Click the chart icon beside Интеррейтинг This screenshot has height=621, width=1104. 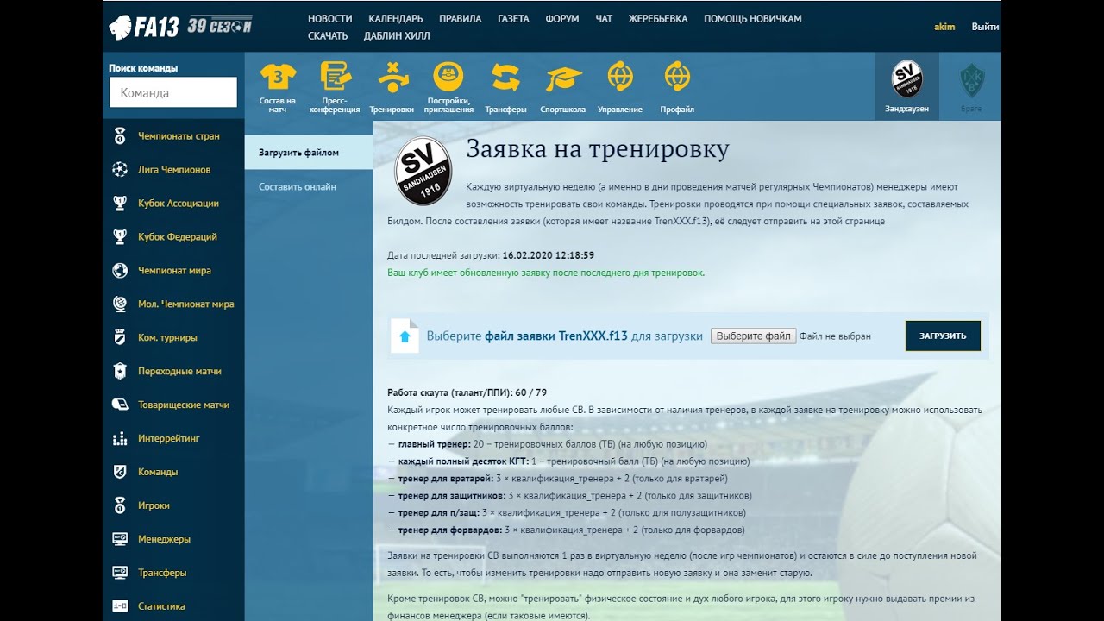[x=120, y=438]
